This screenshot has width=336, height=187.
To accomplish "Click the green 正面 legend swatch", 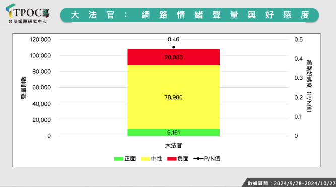I will (x=119, y=159).
